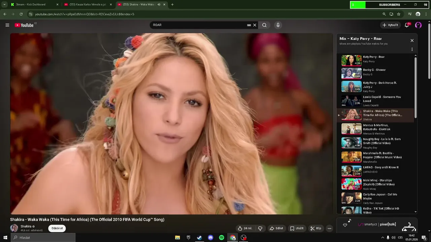Clear the ROAR search text with X
Screen dimensions: 431x242
click(255, 25)
